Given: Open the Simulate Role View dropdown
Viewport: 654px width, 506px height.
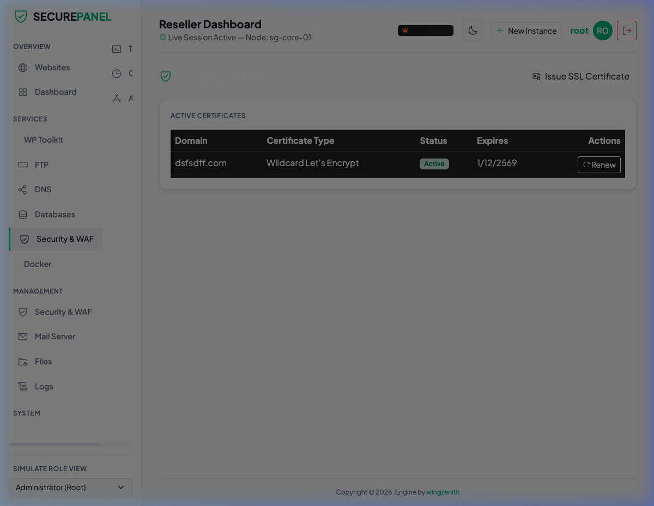Looking at the screenshot, I should point(70,487).
